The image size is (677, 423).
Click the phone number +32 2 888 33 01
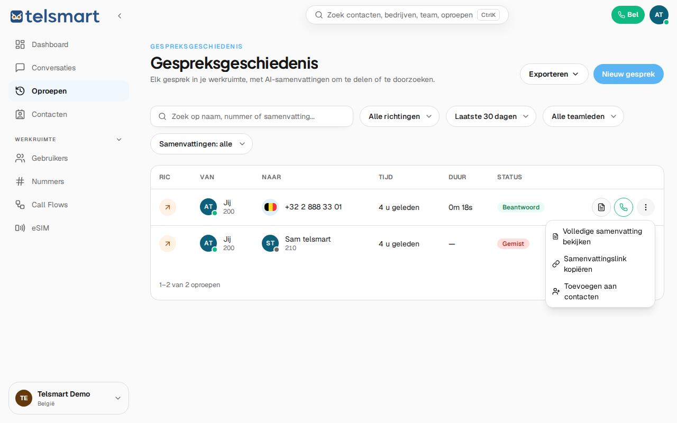(313, 207)
